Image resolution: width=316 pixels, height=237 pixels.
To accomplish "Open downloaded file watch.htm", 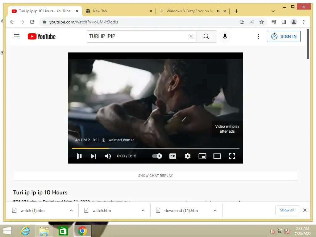I will [102, 210].
